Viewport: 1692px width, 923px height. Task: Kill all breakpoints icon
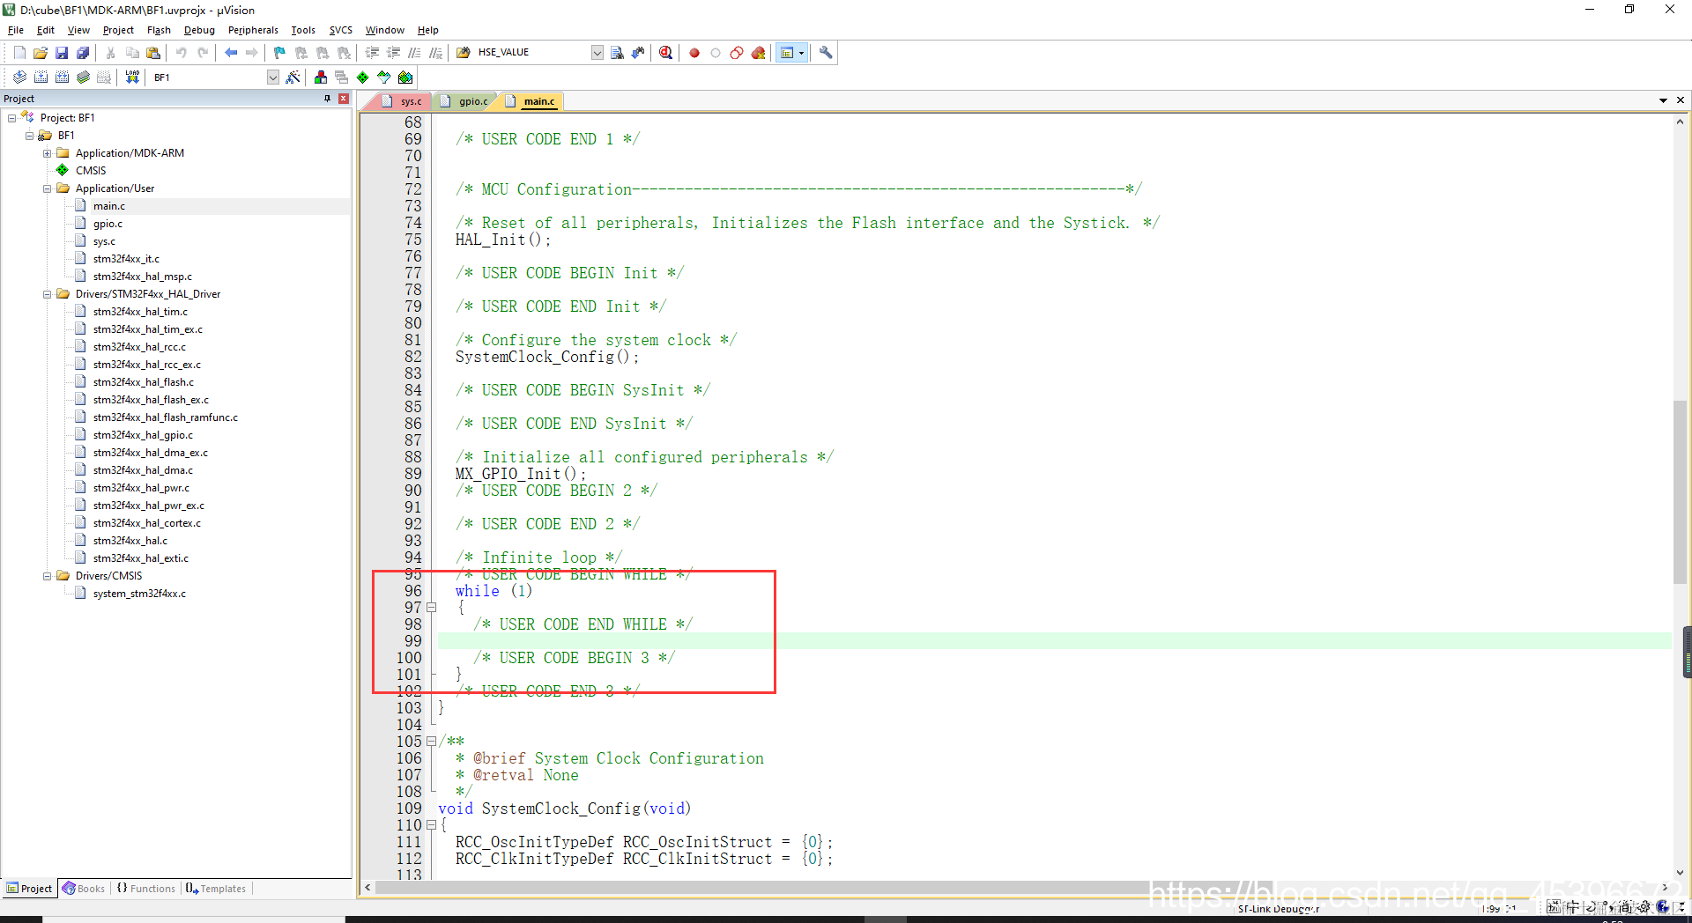[758, 53]
